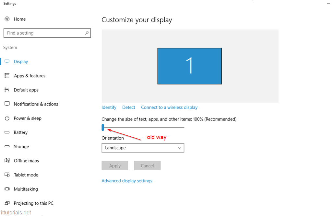Open Battery settings from sidebar
Viewport: 332px width, 216px height.
point(7,132)
